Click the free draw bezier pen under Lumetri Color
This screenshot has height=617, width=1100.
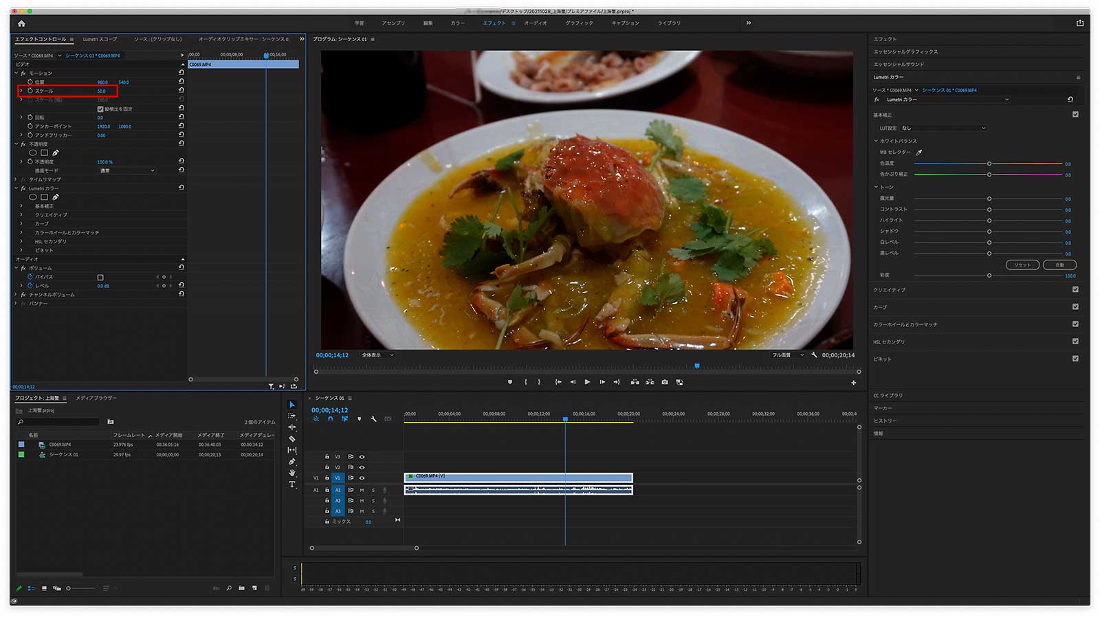point(56,197)
